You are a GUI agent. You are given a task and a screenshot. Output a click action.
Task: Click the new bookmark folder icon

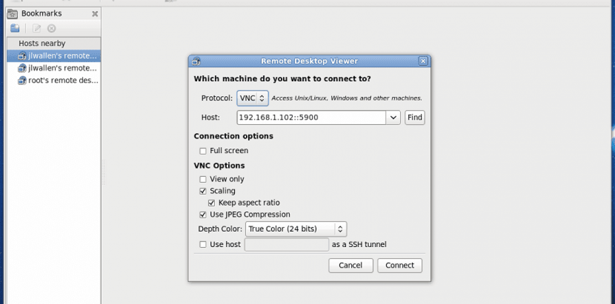(15, 29)
